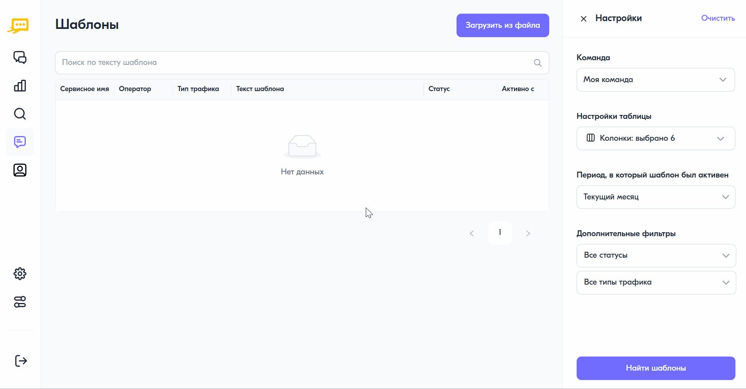746x389 pixels.
Task: Open the gear settings icon
Action: (x=20, y=274)
